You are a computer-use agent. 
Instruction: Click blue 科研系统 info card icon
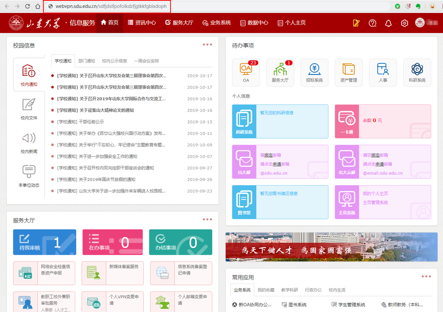[x=244, y=122]
